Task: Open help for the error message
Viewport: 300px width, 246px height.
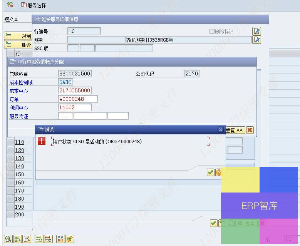Action: [x=219, y=172]
